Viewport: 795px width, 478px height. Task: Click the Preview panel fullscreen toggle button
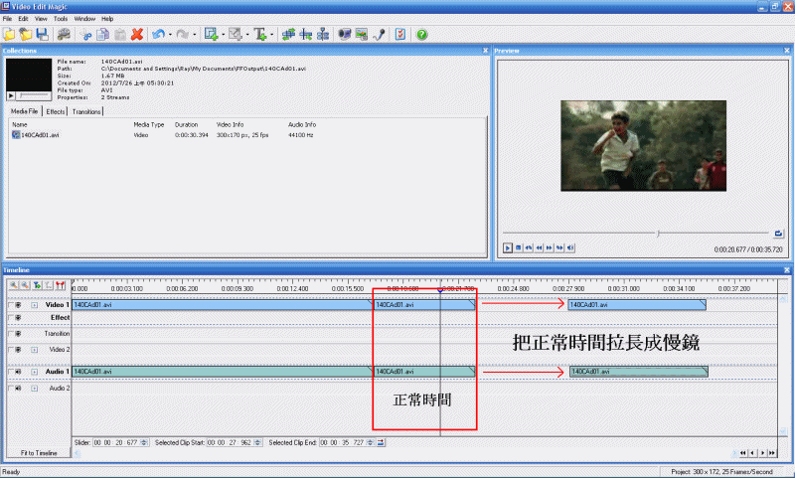[778, 234]
